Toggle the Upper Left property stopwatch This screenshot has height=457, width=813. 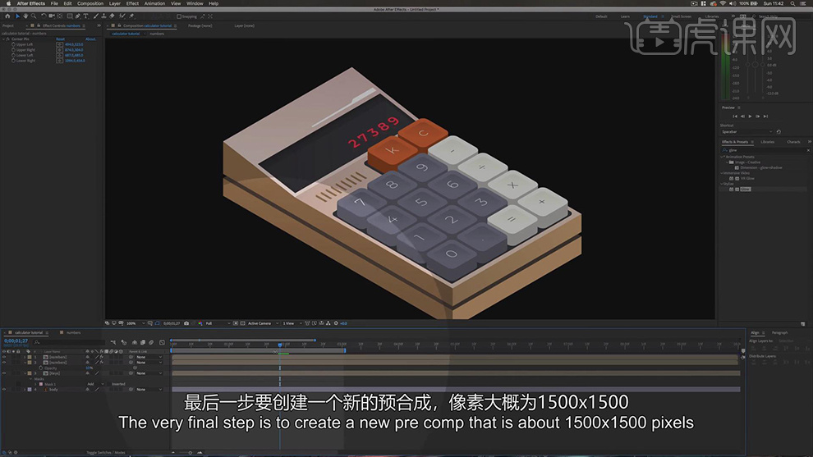[13, 44]
